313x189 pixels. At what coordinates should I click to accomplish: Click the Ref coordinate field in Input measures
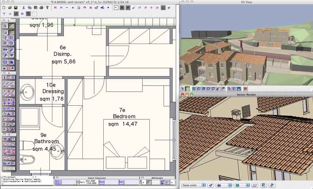(90, 182)
